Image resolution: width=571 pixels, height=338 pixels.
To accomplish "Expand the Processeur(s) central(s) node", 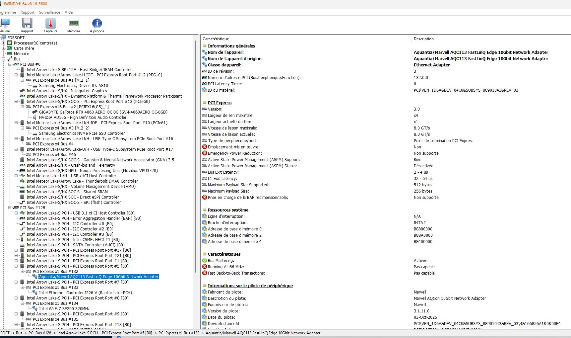I will (x=4, y=43).
